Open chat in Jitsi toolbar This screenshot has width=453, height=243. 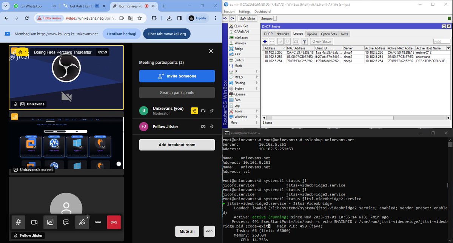pyautogui.click(x=66, y=222)
